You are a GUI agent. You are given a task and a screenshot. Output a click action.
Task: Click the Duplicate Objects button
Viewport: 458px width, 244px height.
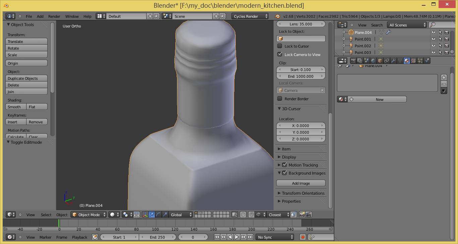26,78
